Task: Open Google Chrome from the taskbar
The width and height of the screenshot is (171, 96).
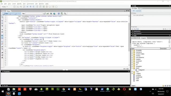Action: coord(64,89)
